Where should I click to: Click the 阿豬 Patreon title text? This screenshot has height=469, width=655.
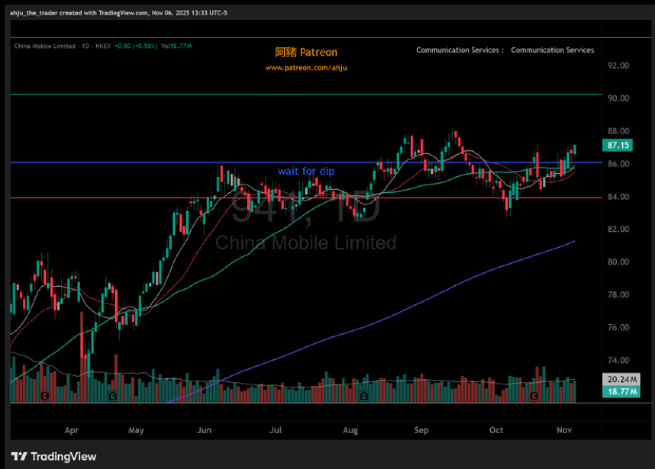tap(306, 52)
